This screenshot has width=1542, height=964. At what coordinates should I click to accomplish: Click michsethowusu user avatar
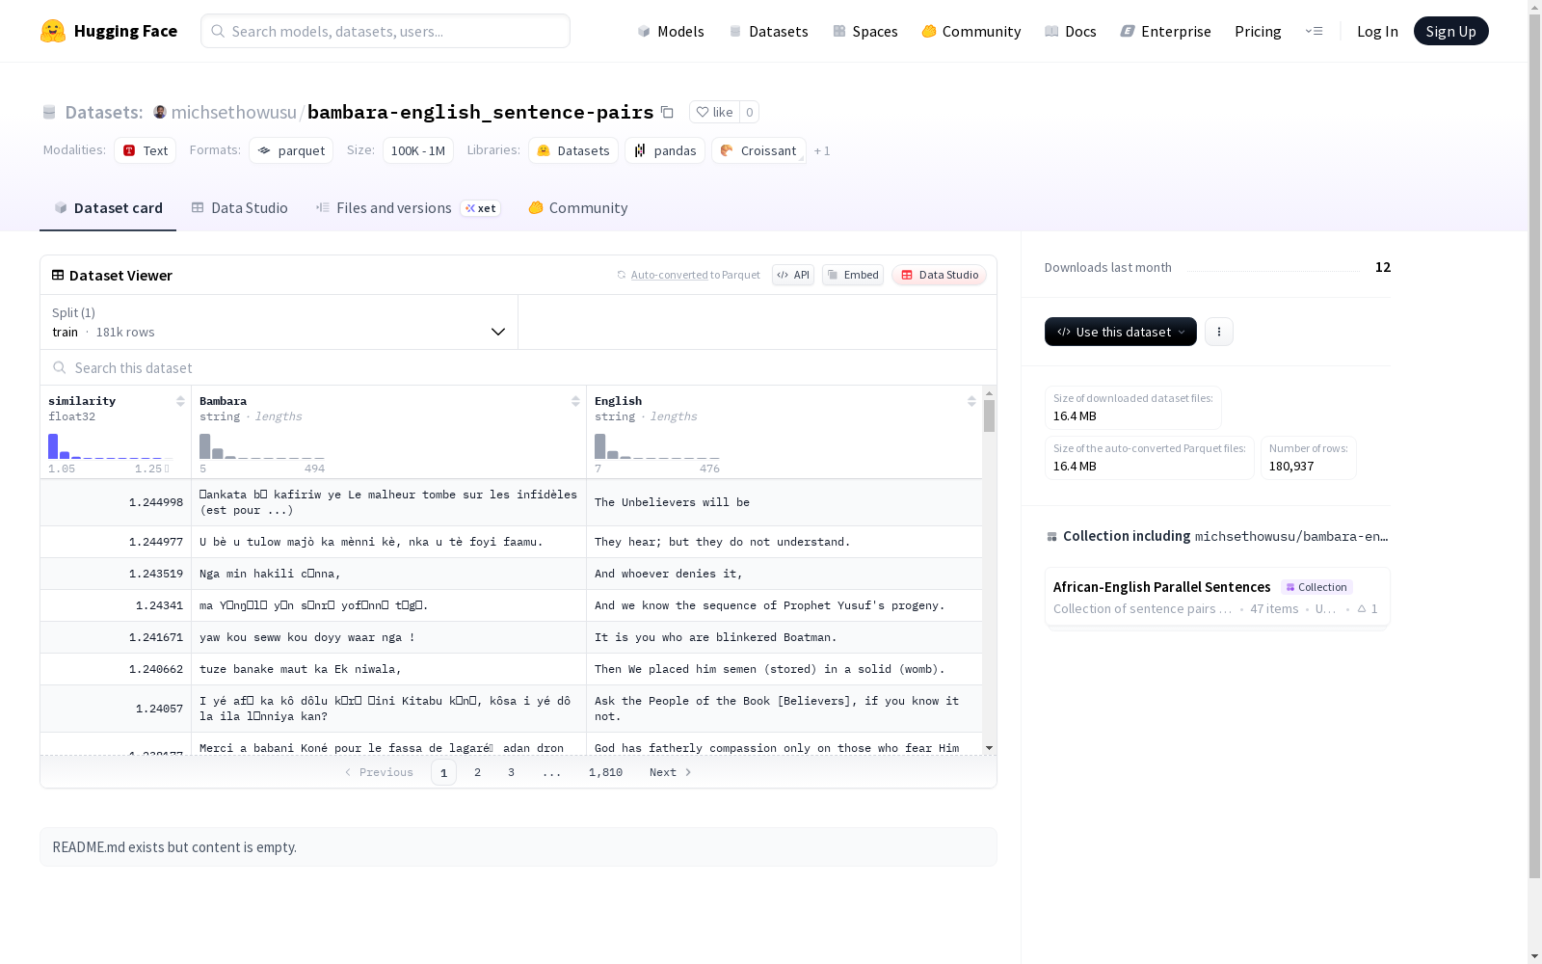[160, 112]
